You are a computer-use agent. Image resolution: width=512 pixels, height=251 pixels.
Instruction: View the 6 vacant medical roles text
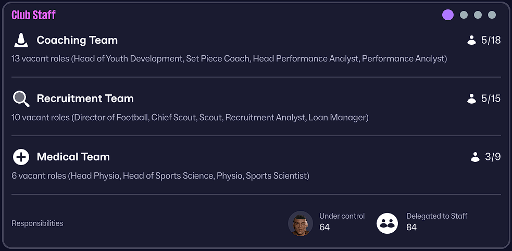[x=160, y=176]
